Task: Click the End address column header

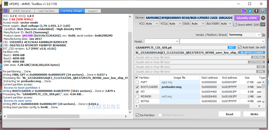Action: [229, 77]
